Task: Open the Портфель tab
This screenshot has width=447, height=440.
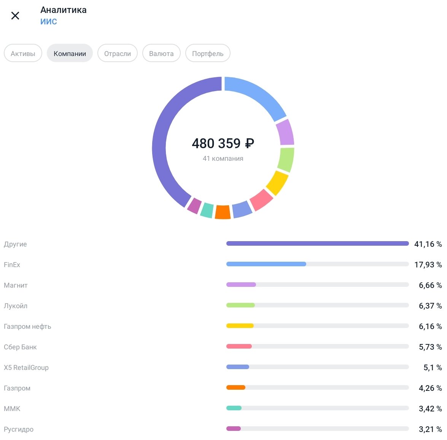Action: tap(208, 53)
